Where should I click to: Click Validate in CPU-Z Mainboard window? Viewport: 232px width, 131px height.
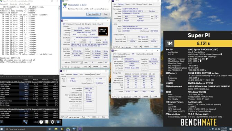(x=146, y=47)
